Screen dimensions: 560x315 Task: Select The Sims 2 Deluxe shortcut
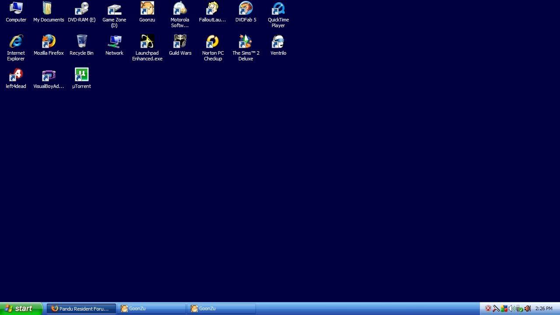(x=245, y=48)
